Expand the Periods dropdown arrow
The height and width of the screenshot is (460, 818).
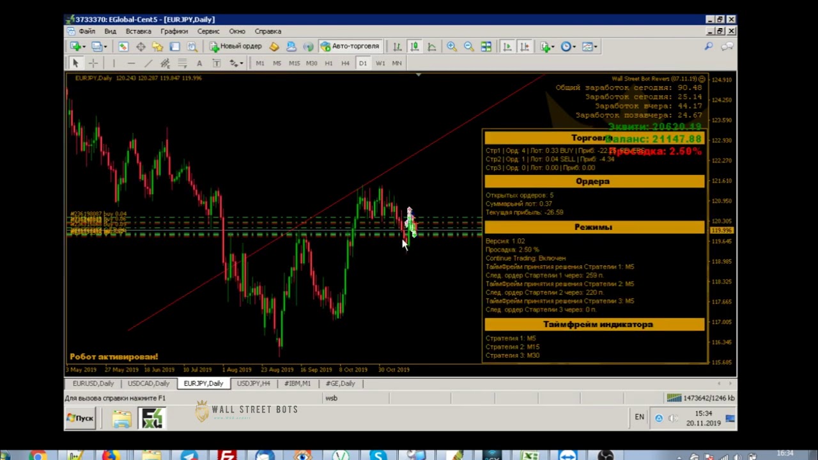574,46
